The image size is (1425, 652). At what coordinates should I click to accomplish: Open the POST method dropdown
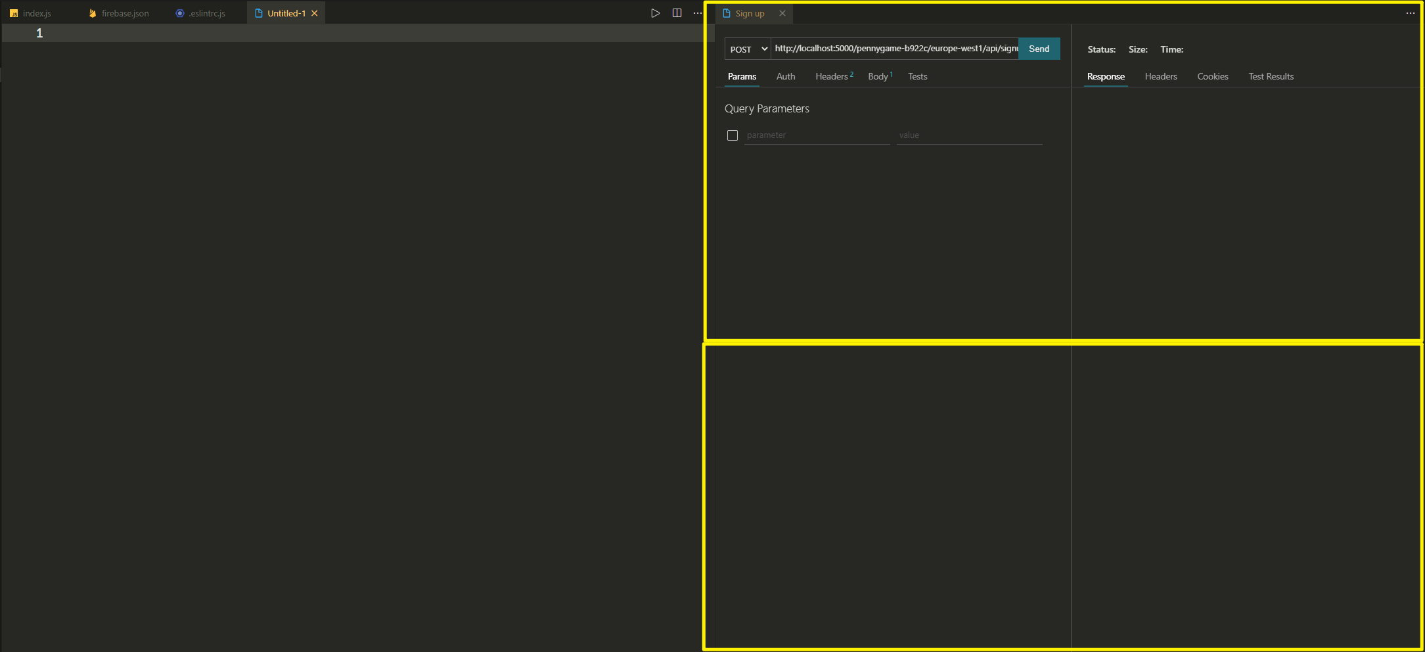coord(747,49)
